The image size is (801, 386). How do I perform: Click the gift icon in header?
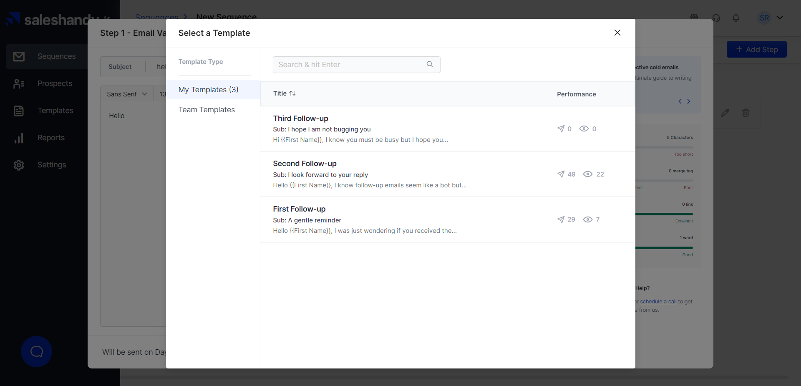694,17
